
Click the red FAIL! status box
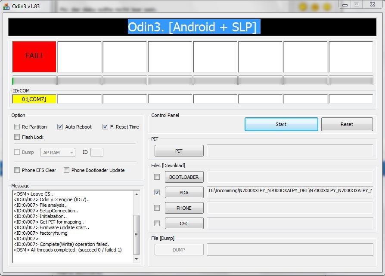(34, 57)
